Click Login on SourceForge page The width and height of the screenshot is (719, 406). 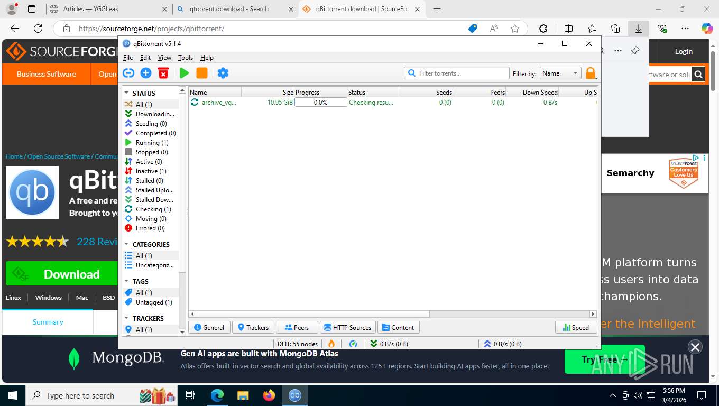click(x=684, y=51)
